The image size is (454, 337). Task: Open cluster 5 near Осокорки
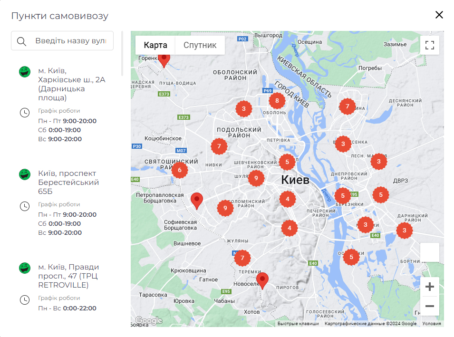(351, 257)
